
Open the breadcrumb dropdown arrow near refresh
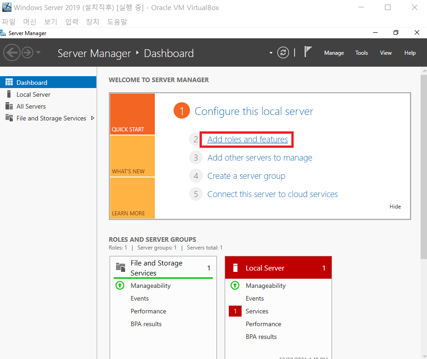(271, 53)
